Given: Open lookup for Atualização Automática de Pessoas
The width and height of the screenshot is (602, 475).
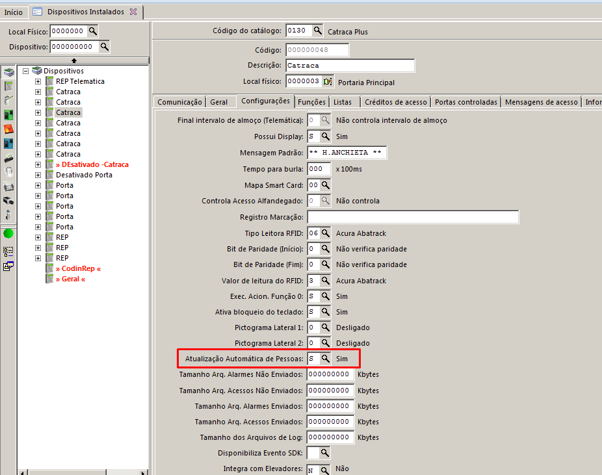Looking at the screenshot, I should click(326, 358).
